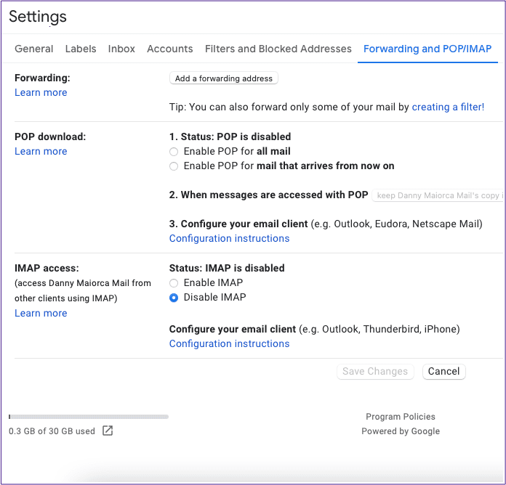Click the 'Status: IMAP is disabled' text
Viewport: 506px width, 485px height.
[x=227, y=268]
